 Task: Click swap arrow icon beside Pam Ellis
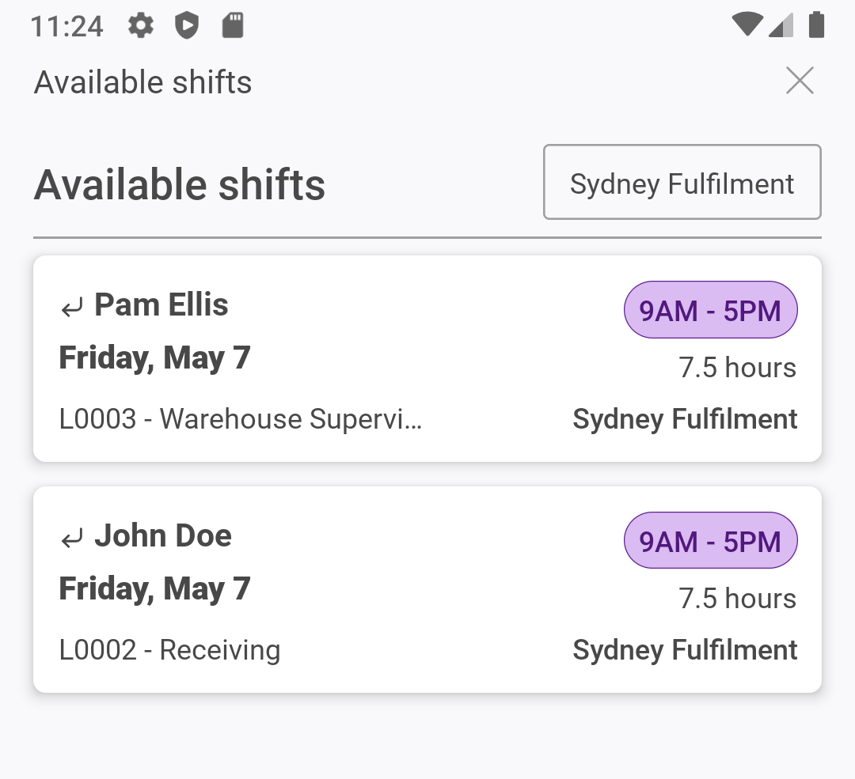pyautogui.click(x=72, y=308)
